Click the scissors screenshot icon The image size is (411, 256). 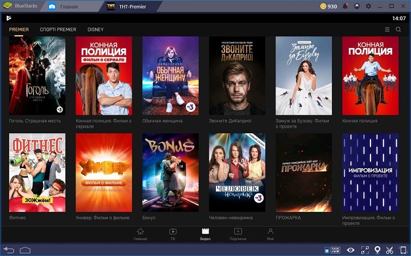pos(390,250)
